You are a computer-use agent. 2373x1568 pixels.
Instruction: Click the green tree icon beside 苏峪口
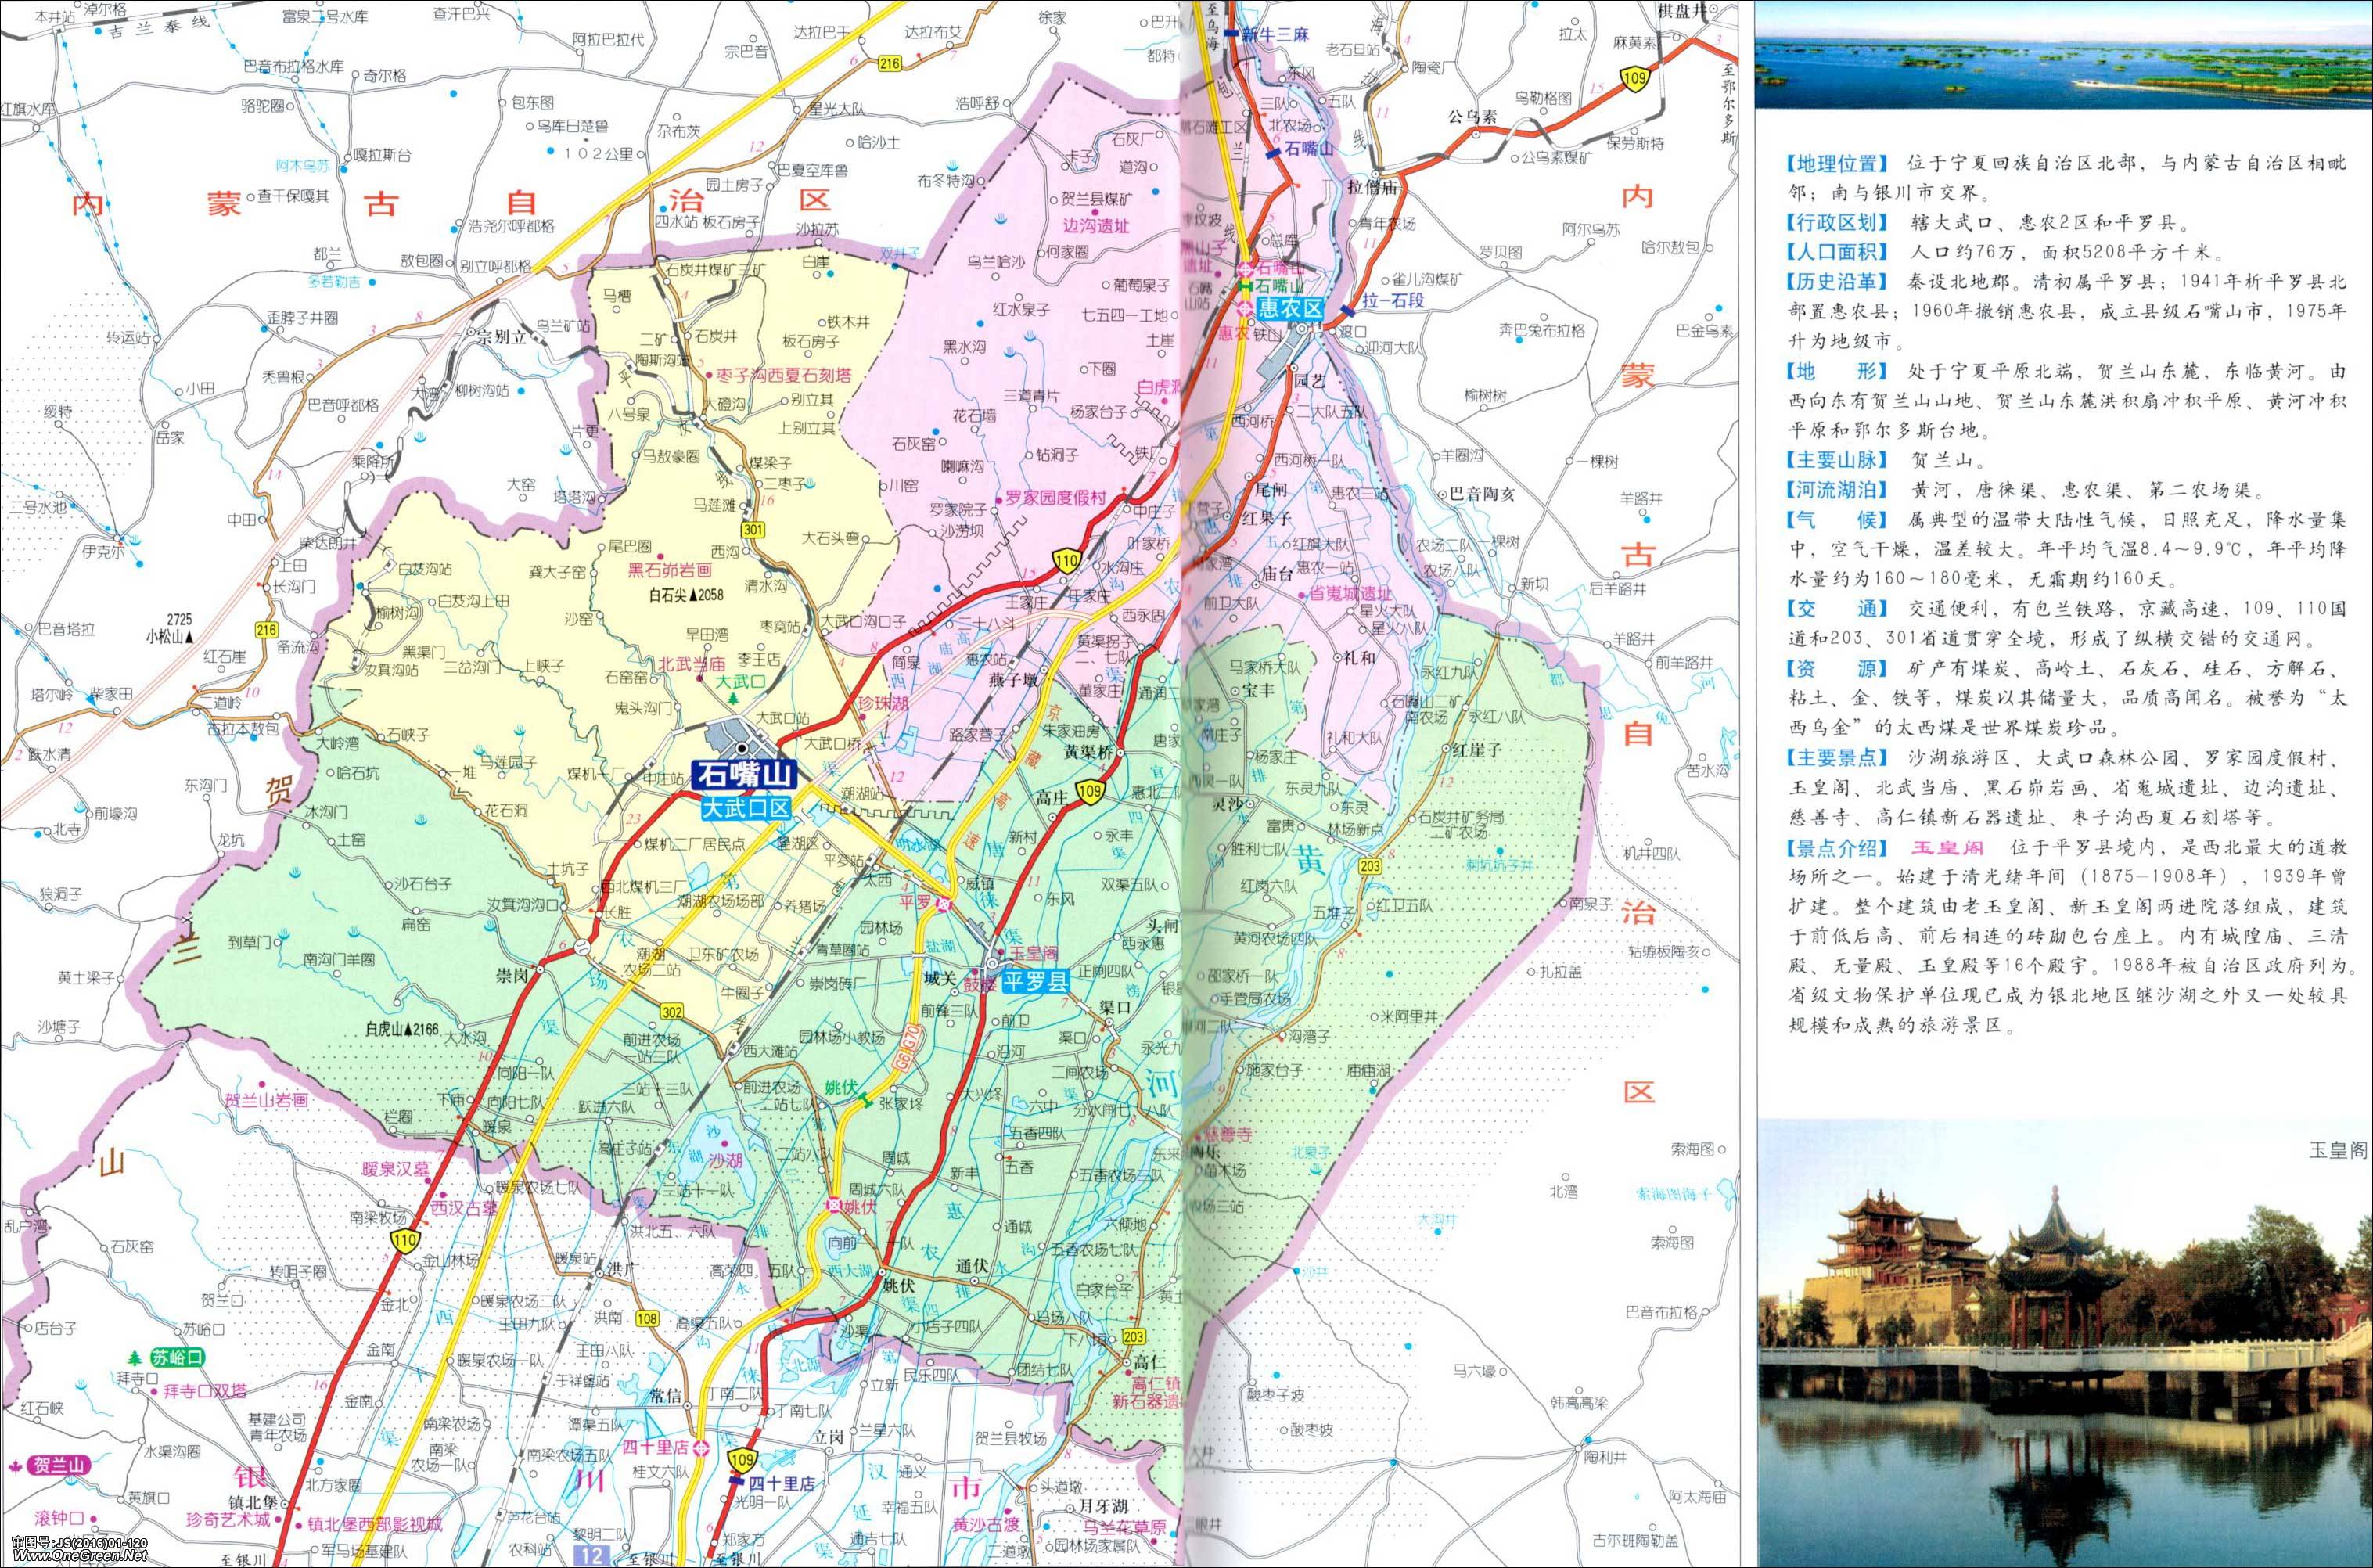coord(134,1358)
